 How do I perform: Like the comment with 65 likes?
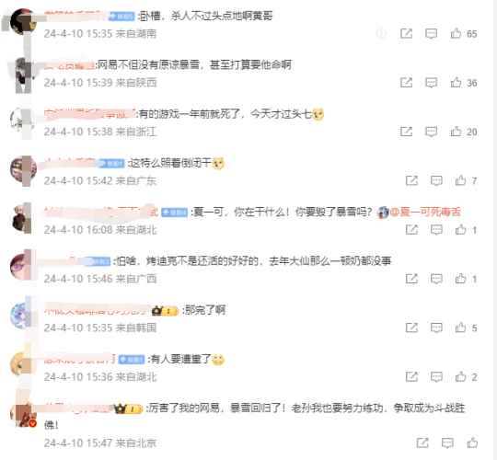tap(456, 33)
